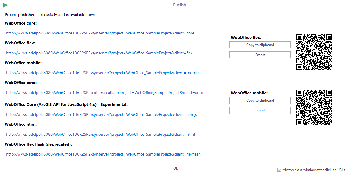Image resolution: width=351 pixels, height=178 pixels.
Task: Select the 'WebOffice core:' heading text
Action: click(x=20, y=23)
